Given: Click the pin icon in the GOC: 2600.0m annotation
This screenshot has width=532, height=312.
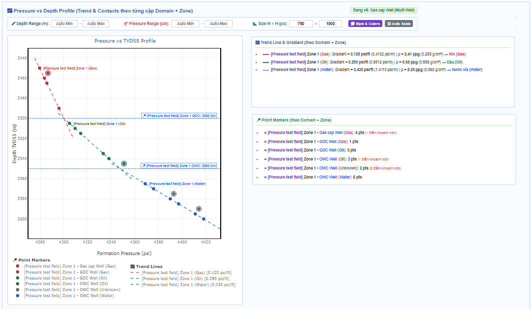Looking at the screenshot, I should coord(144,116).
